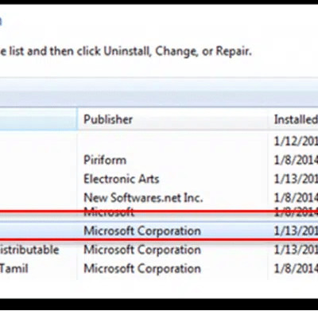
Task: Select Microsoft Corporation in the Tamil row
Action: (x=142, y=269)
